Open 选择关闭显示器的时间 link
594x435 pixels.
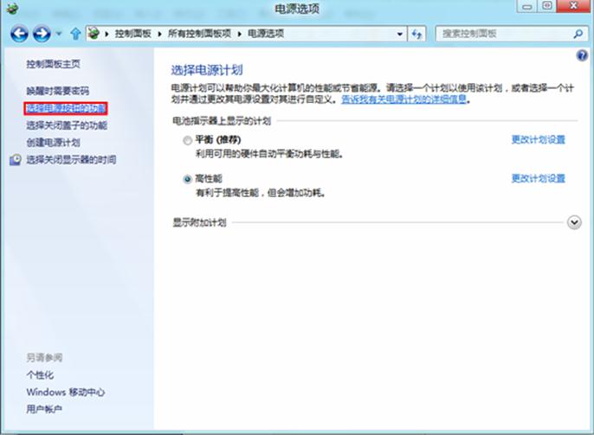pyautogui.click(x=71, y=160)
